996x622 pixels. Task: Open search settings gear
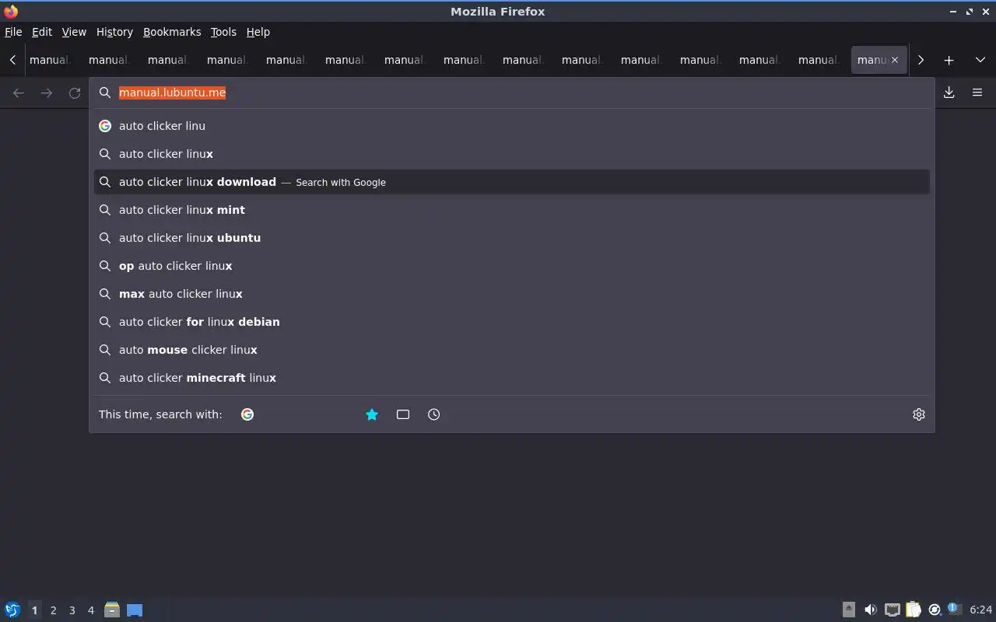click(x=919, y=414)
